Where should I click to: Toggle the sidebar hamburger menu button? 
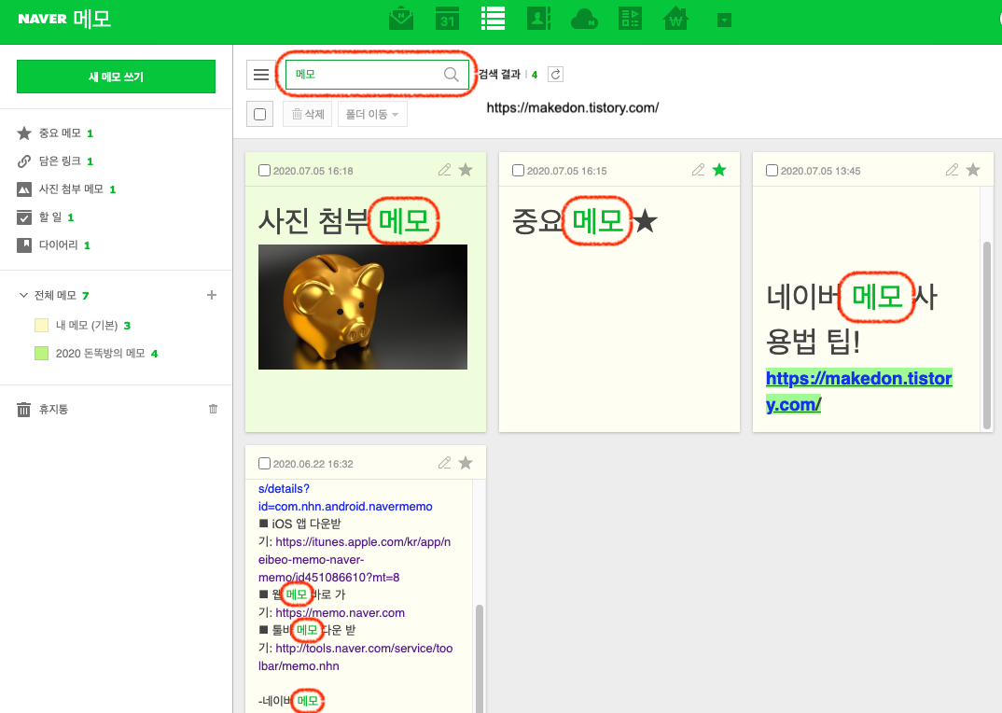pos(260,75)
